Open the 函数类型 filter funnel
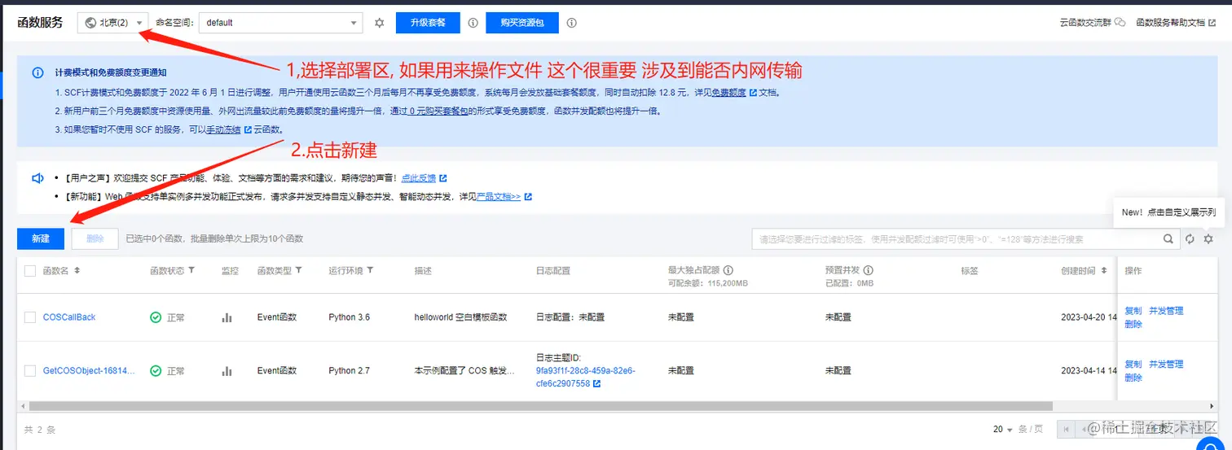The height and width of the screenshot is (450, 1232). point(299,270)
